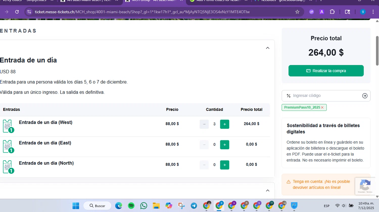379x212 pixels.
Task: Open Telegram from taskbar
Action: (194, 206)
